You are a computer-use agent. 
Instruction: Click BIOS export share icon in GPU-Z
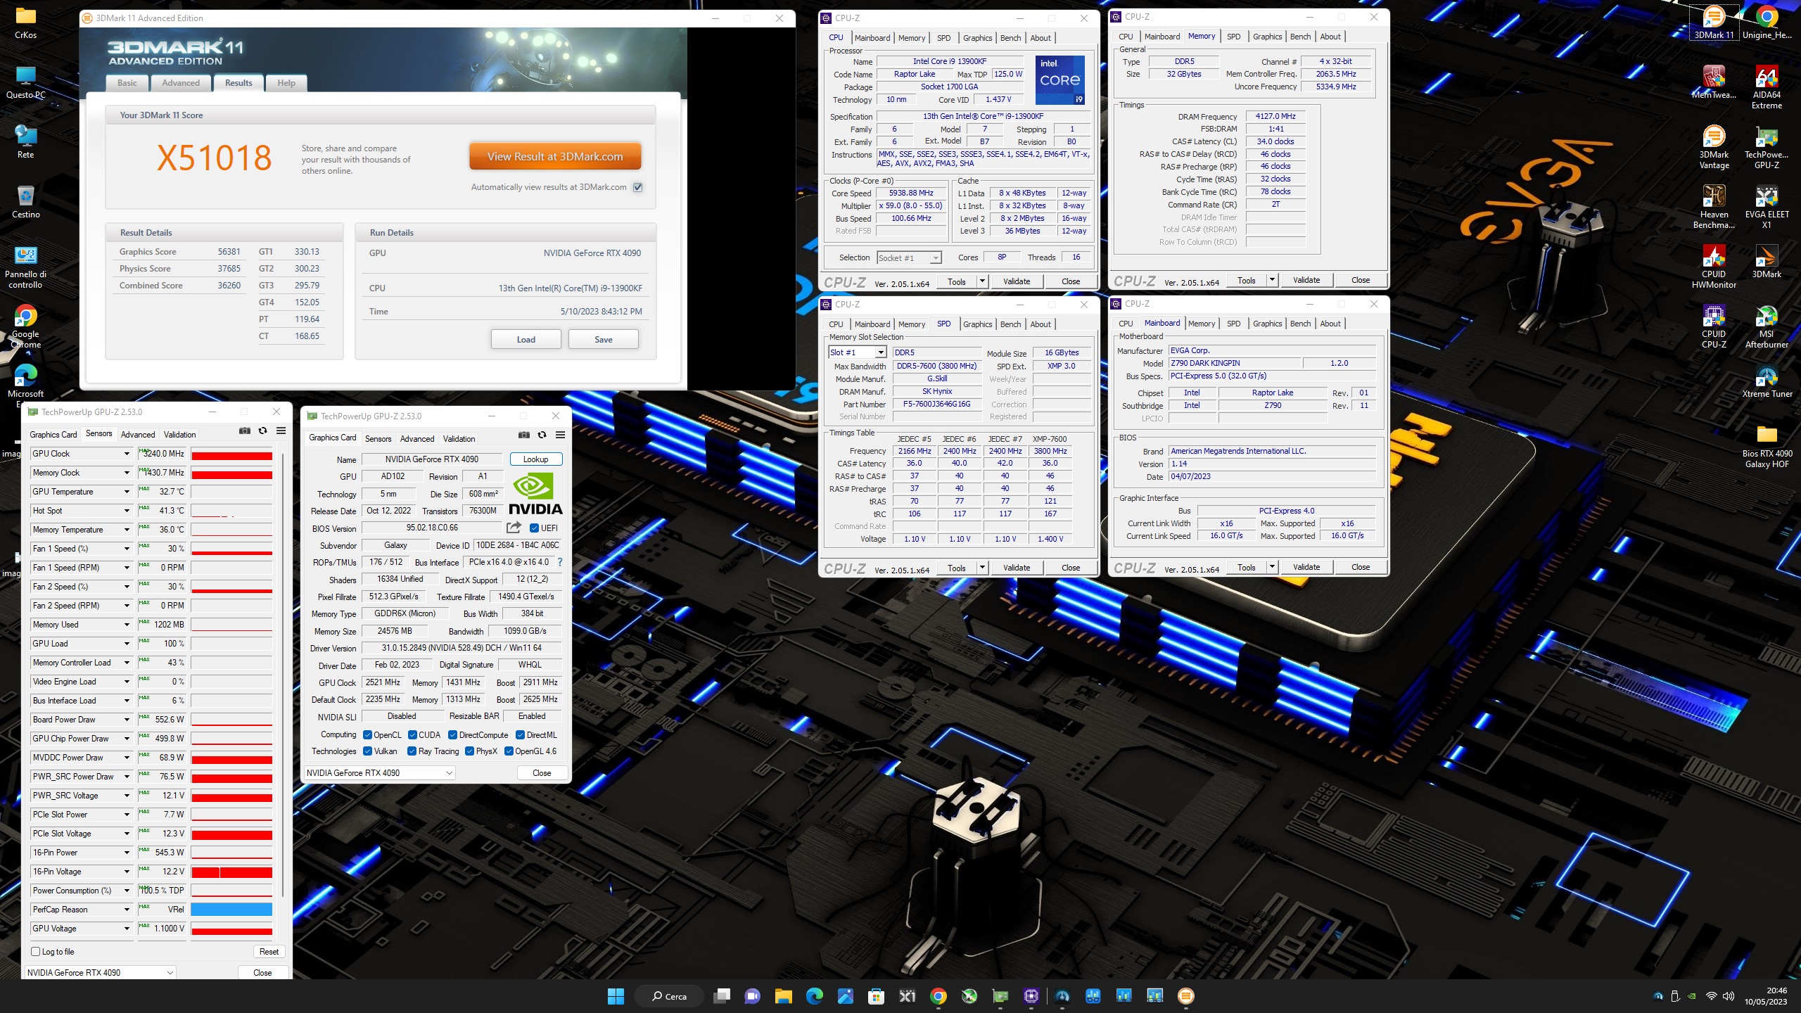pyautogui.click(x=514, y=528)
